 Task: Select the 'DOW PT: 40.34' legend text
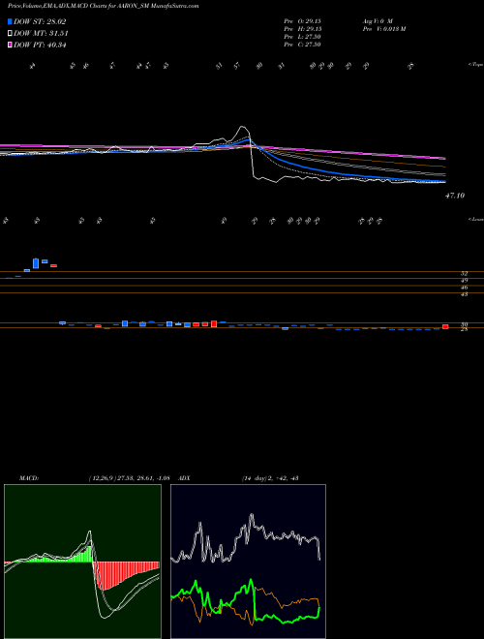click(x=40, y=45)
